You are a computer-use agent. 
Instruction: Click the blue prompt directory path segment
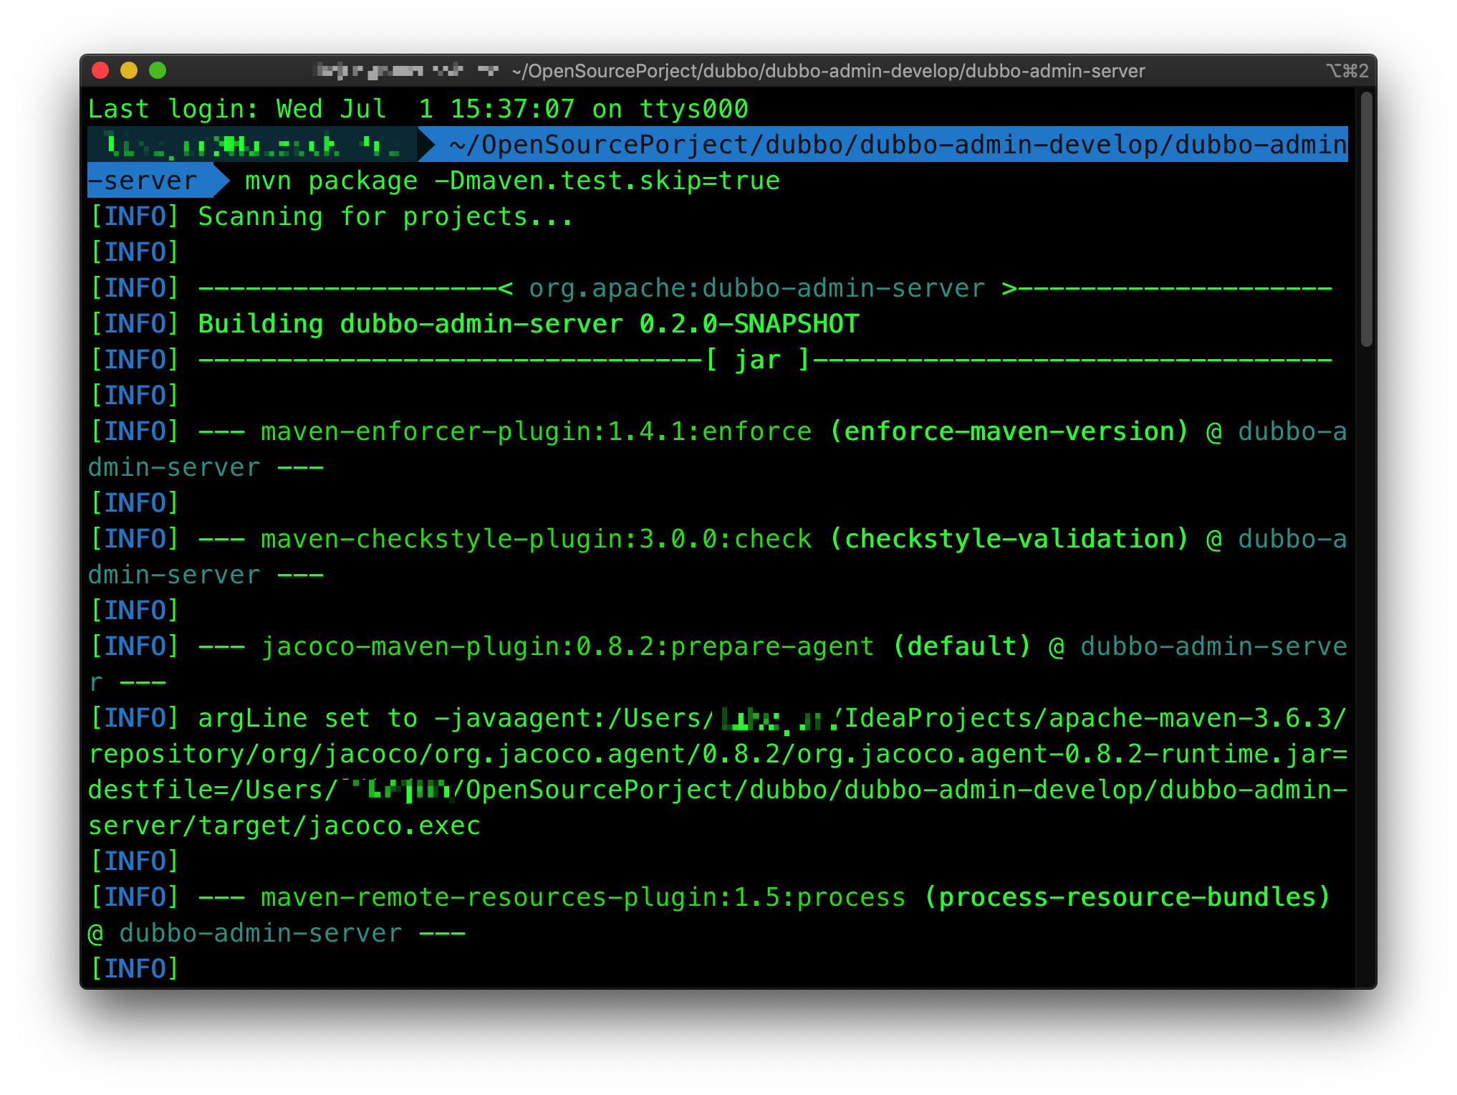pyautogui.click(x=895, y=145)
